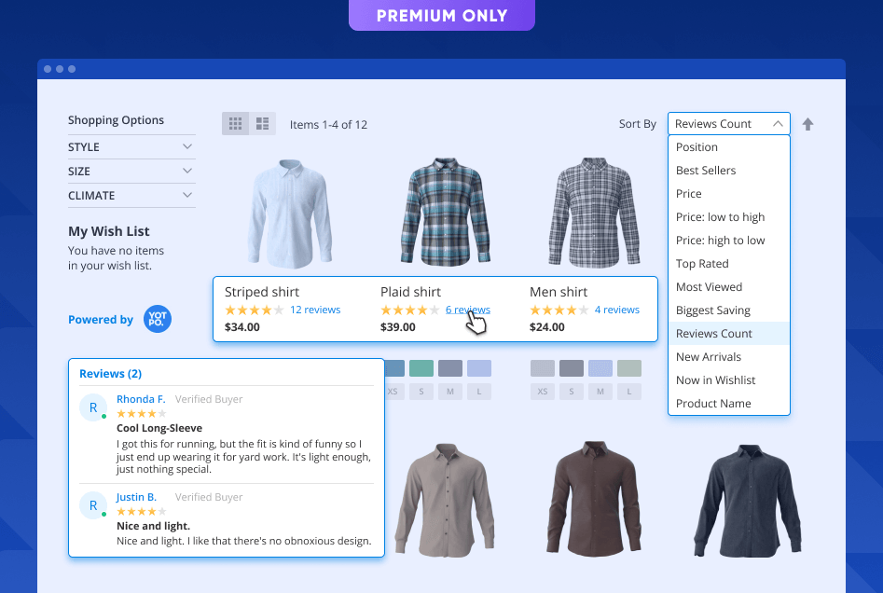Click the Yotpo logo badge
The width and height of the screenshot is (883, 593).
click(x=158, y=319)
